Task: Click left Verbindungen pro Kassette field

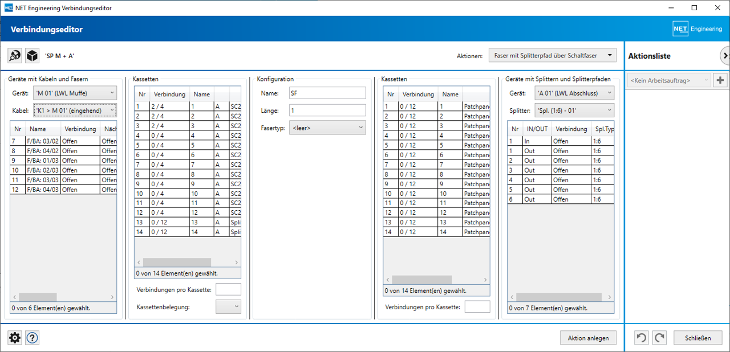Action: click(x=228, y=289)
